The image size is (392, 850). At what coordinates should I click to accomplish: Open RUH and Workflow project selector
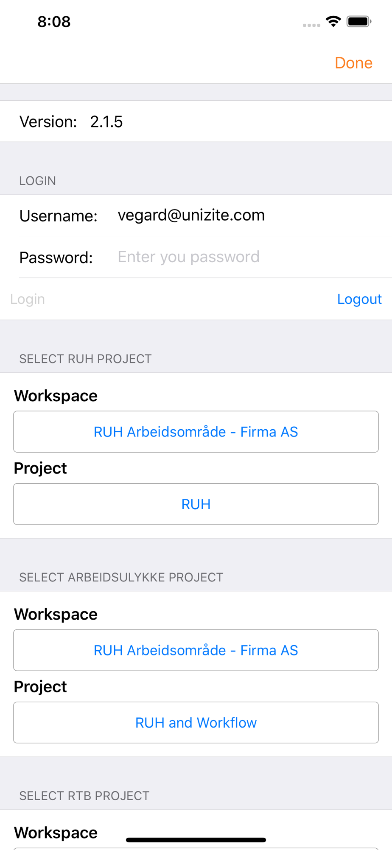(x=196, y=722)
